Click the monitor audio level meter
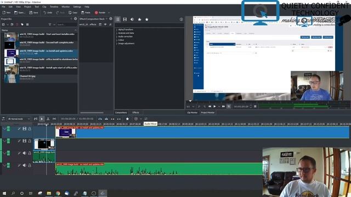This screenshot has width=351, height=197. (x=304, y=106)
